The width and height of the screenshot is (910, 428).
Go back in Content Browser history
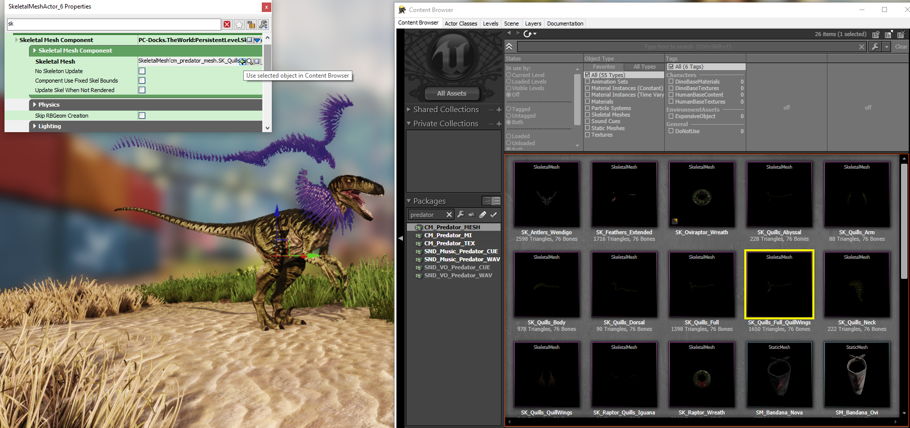click(509, 33)
